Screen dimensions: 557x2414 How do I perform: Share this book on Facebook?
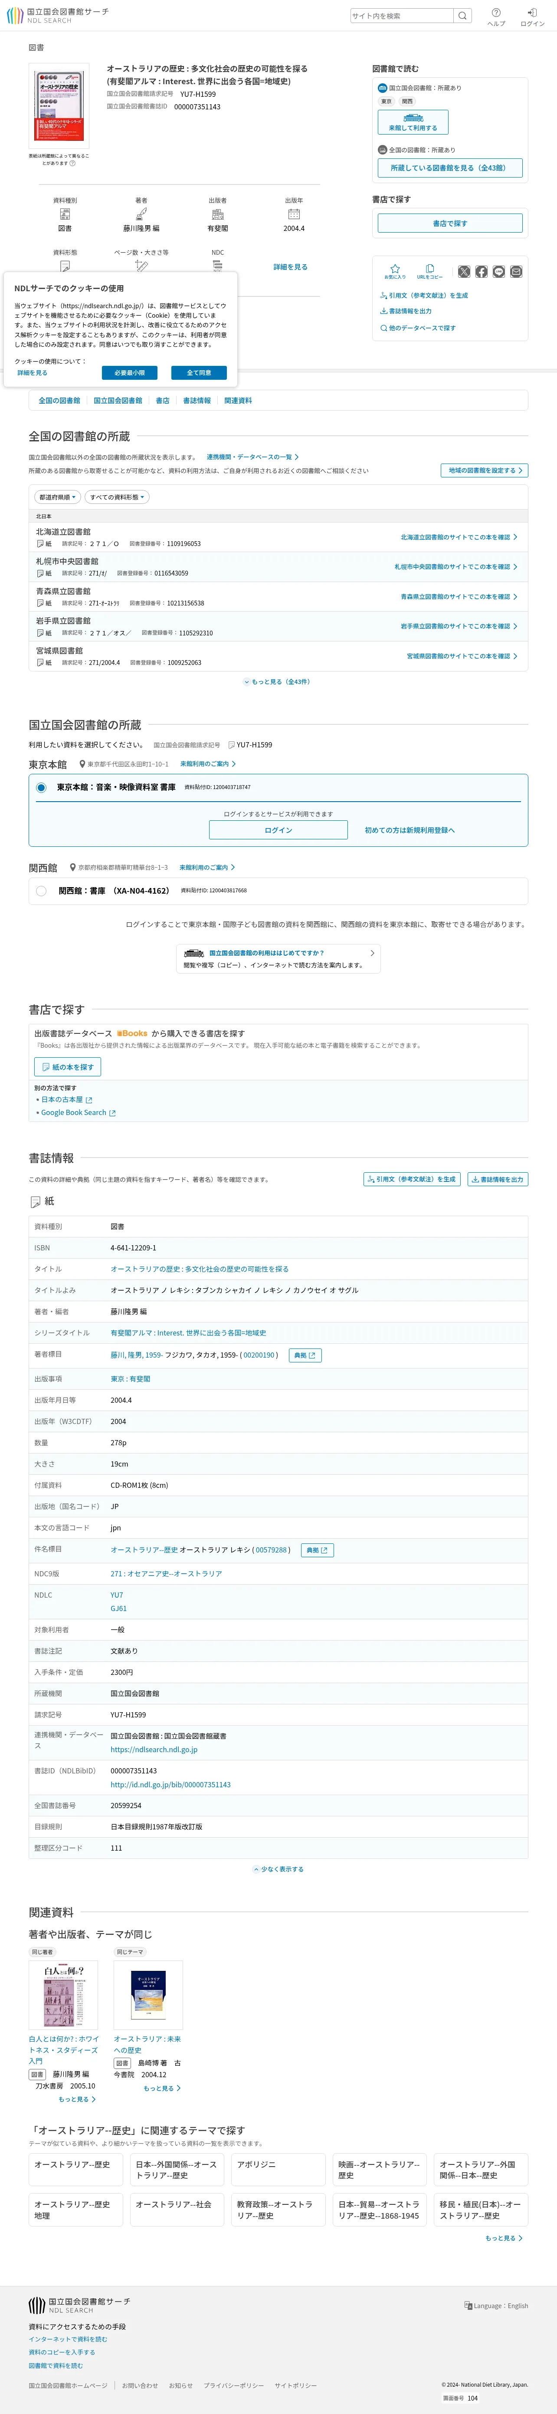(x=481, y=272)
